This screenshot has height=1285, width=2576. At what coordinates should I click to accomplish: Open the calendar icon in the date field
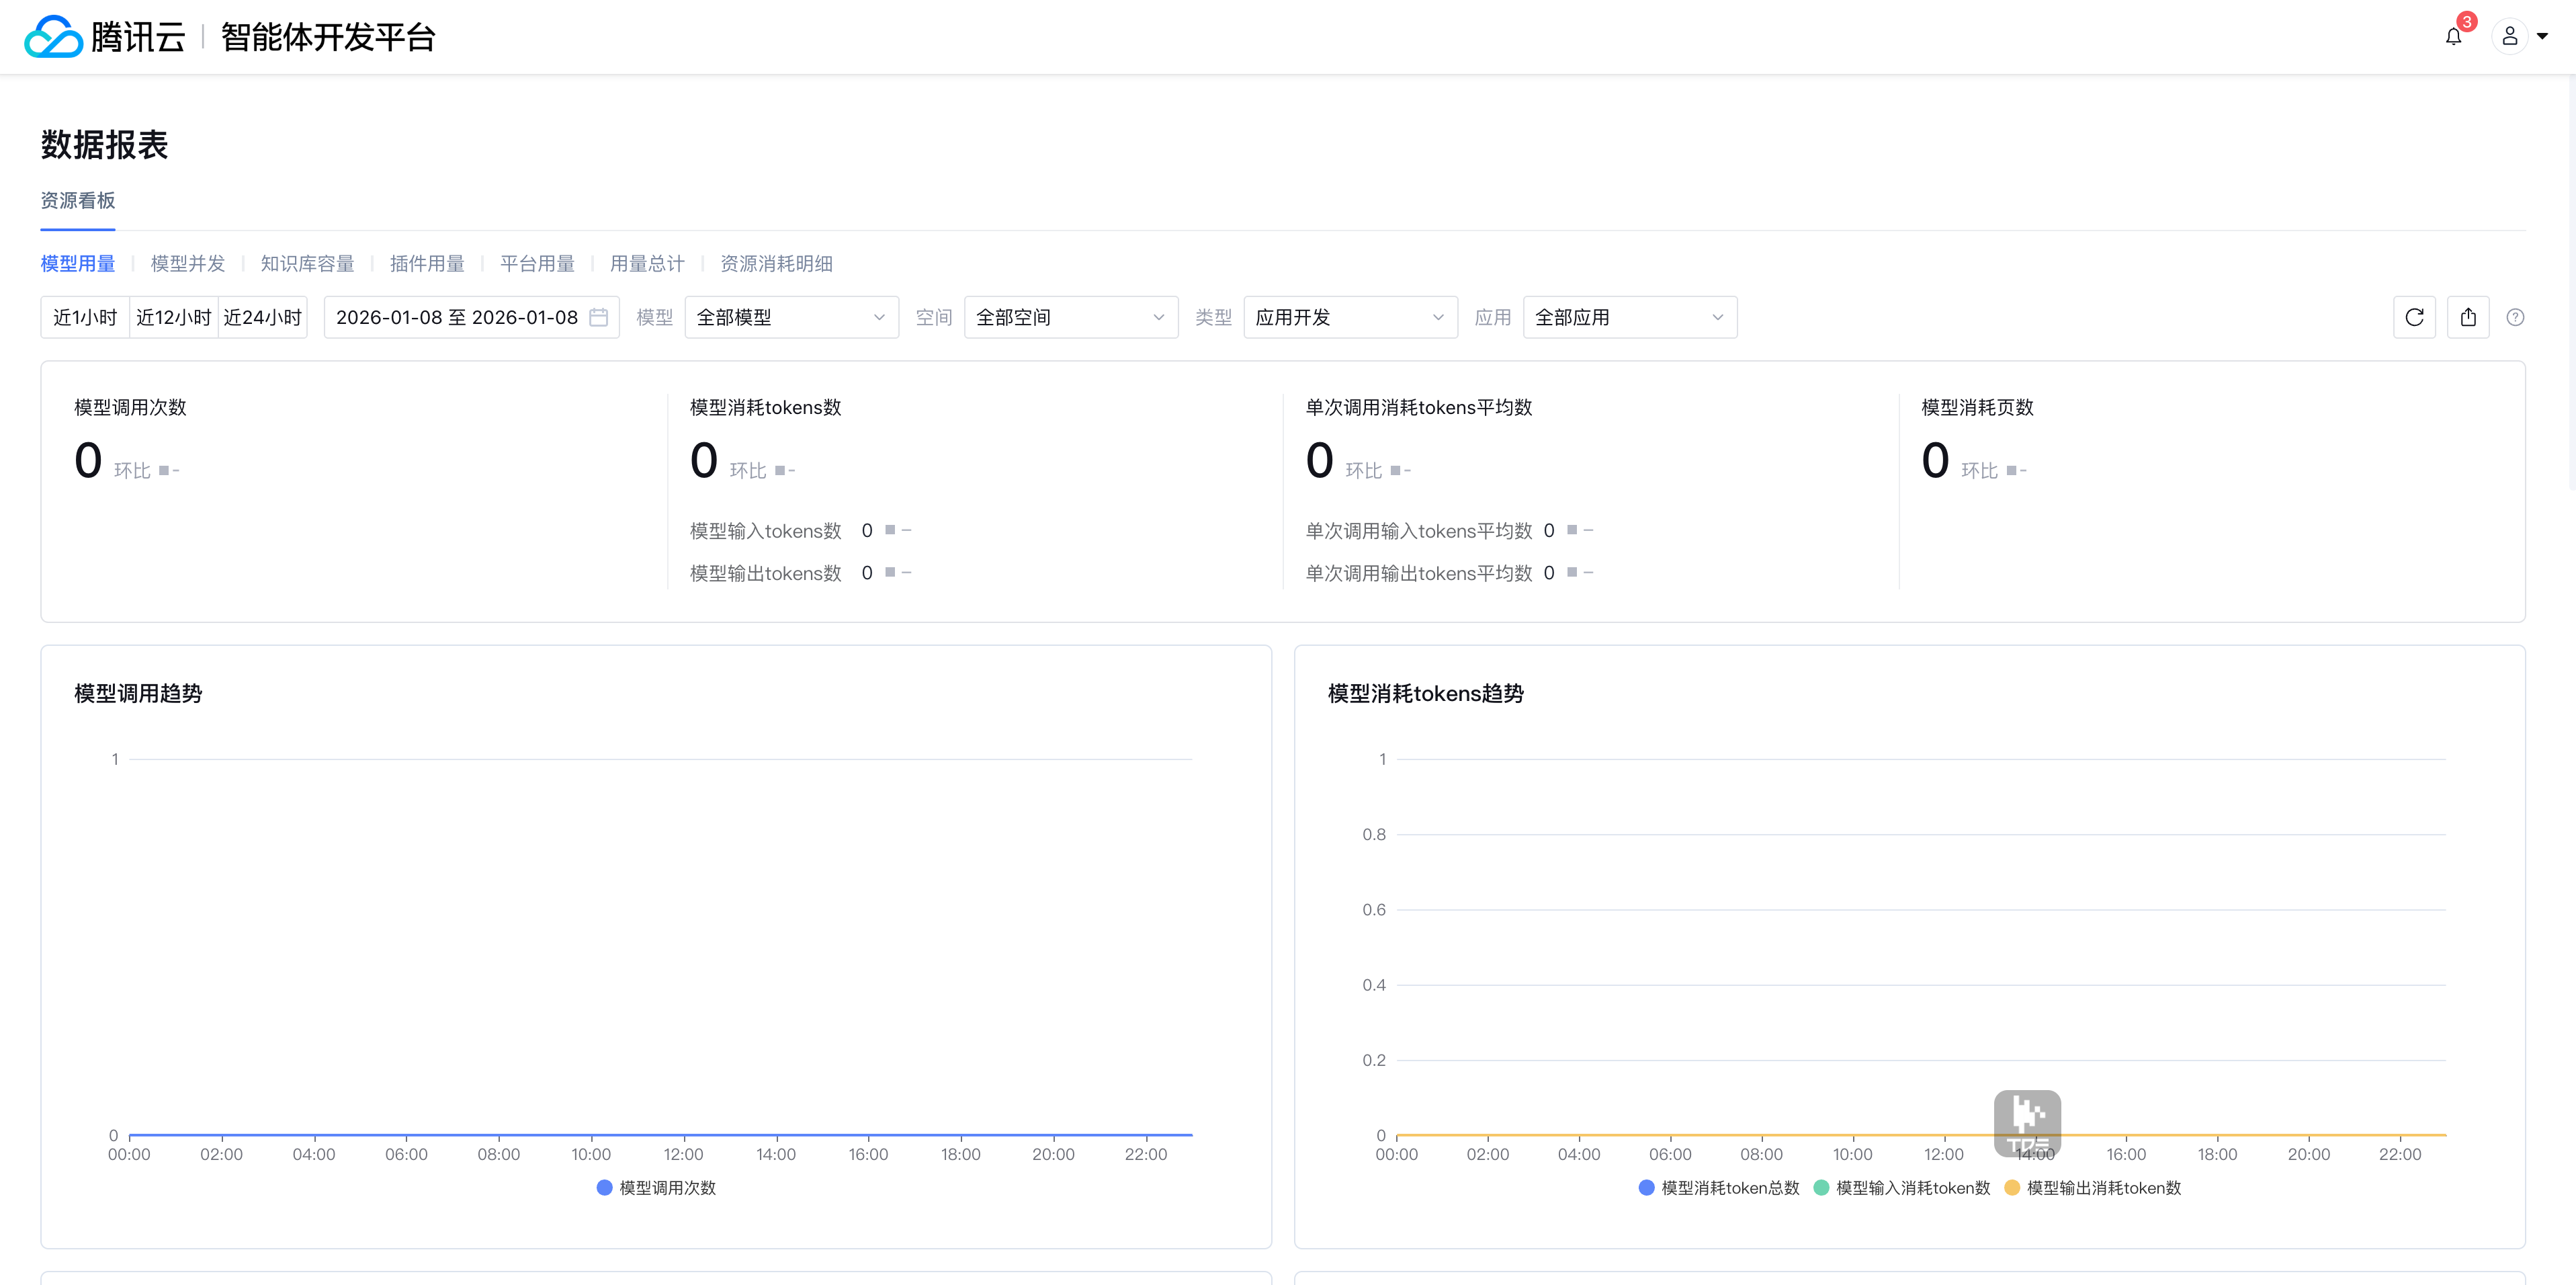coord(599,317)
